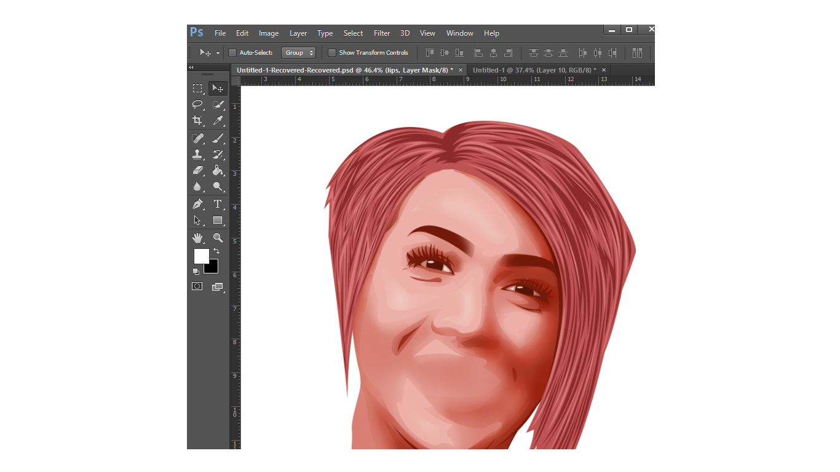This screenshot has width=840, height=472.
Task: Distribute top edges in options bar
Action: [x=533, y=53]
